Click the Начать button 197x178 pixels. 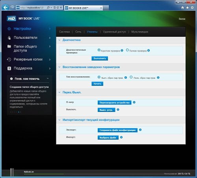point(97,84)
